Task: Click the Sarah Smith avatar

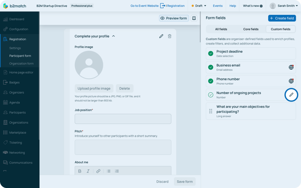Action: point(273,6)
